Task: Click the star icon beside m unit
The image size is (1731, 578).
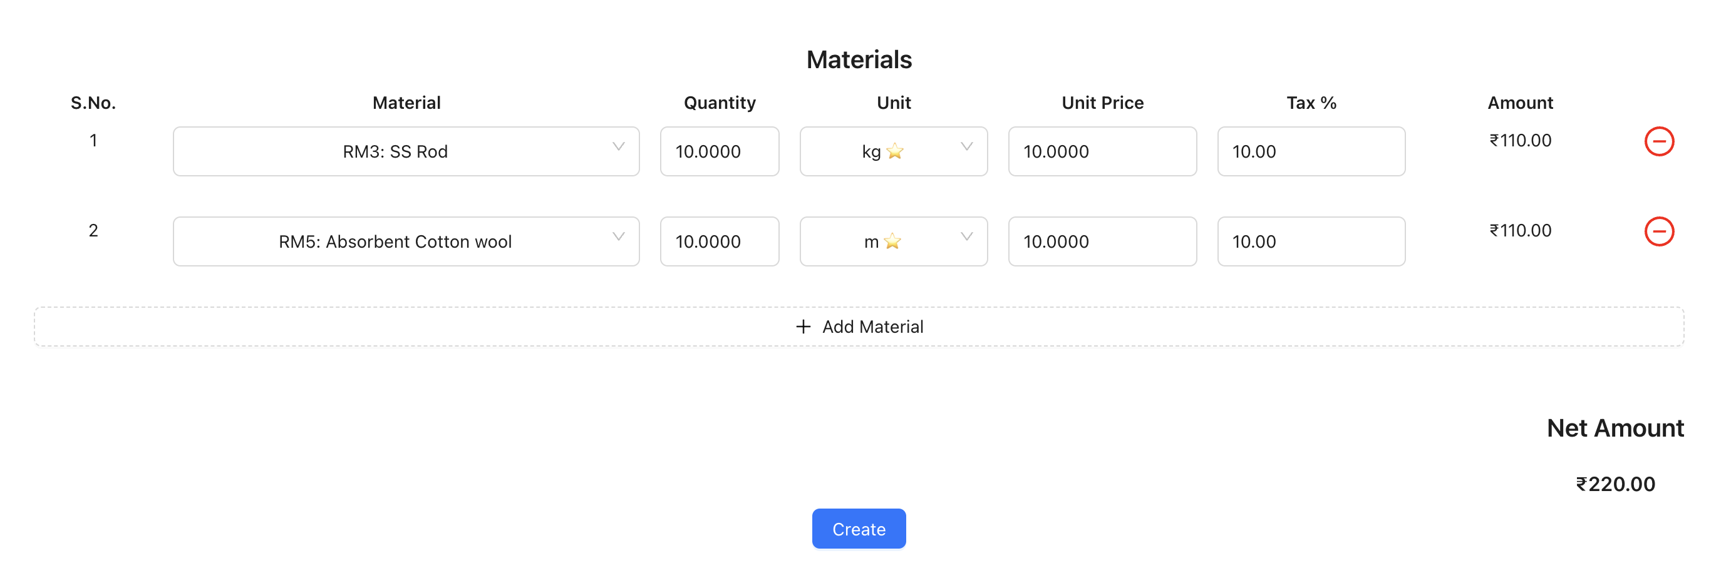Action: pyautogui.click(x=892, y=242)
